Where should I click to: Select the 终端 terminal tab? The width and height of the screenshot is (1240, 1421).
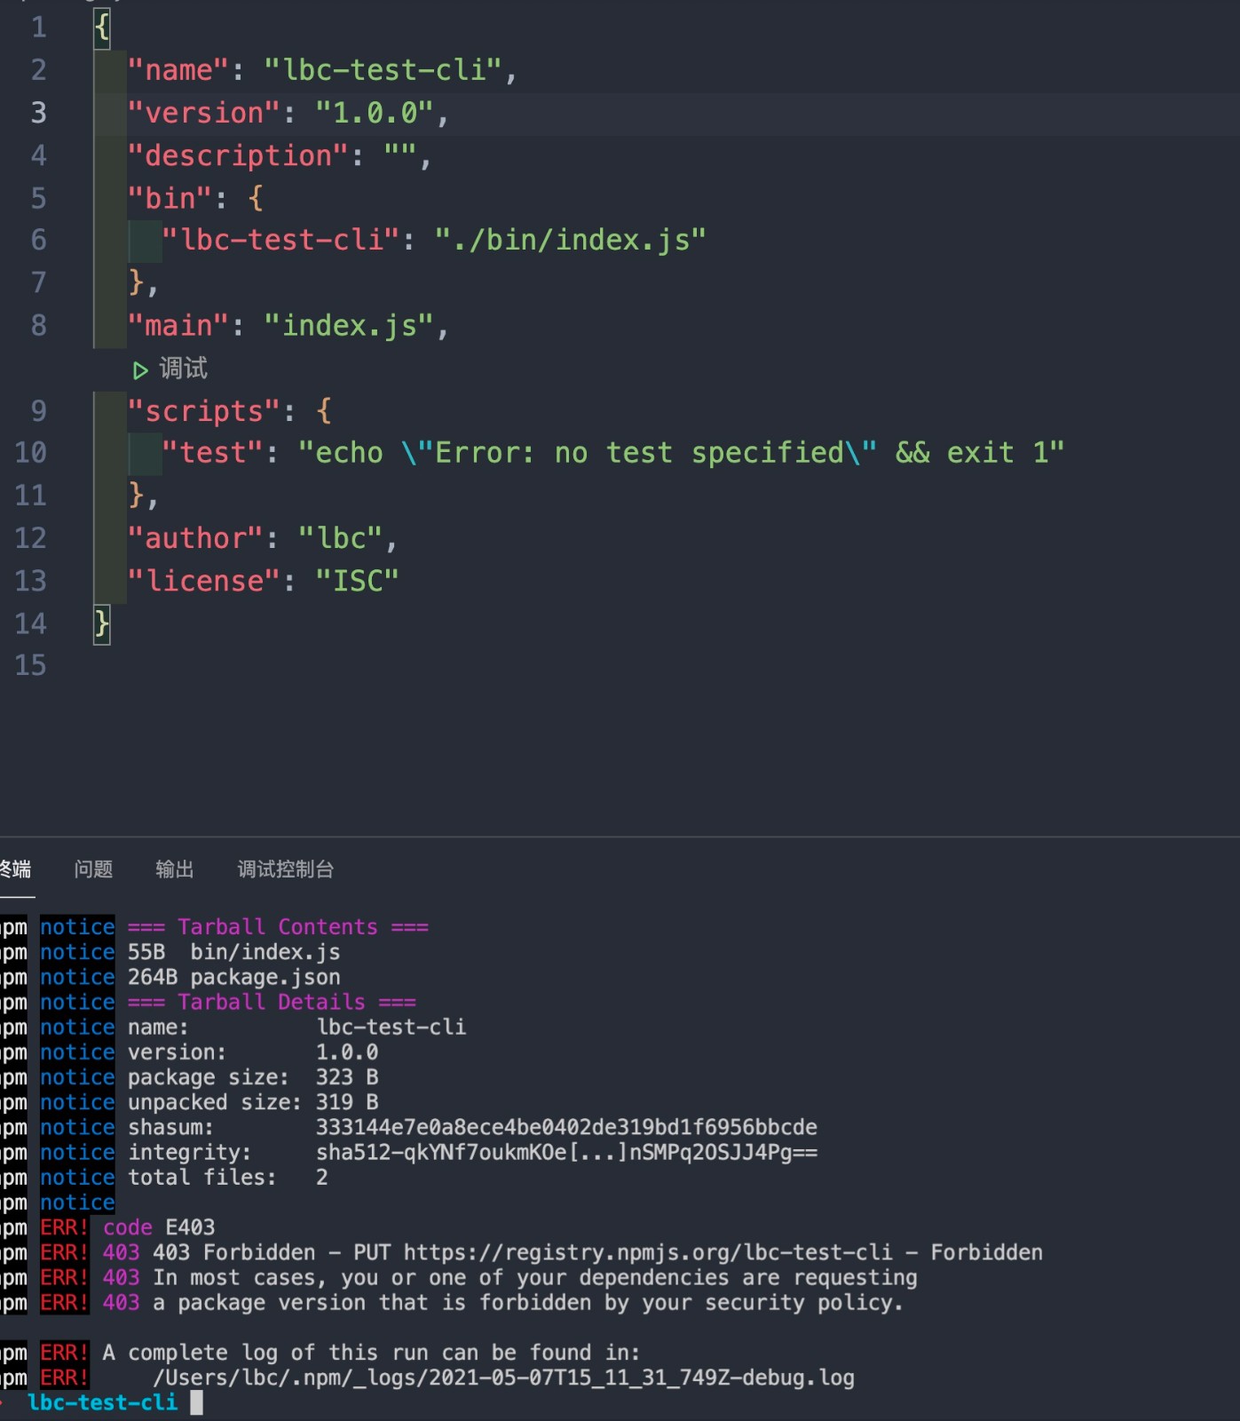(15, 869)
